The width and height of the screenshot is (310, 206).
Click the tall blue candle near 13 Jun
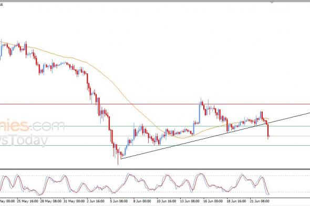click(x=200, y=113)
